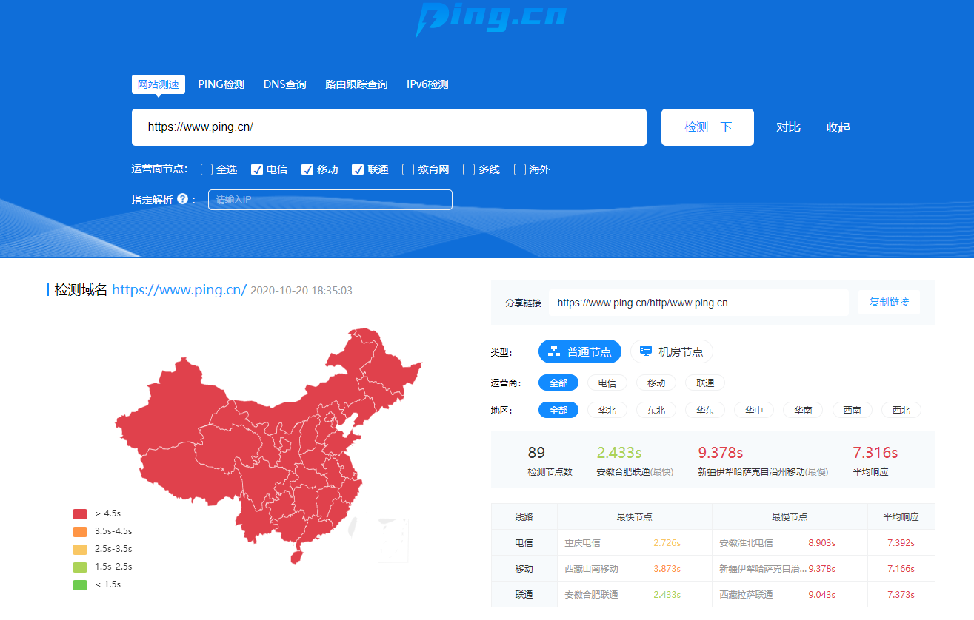Switch to the IPv6检测 tab

point(427,84)
